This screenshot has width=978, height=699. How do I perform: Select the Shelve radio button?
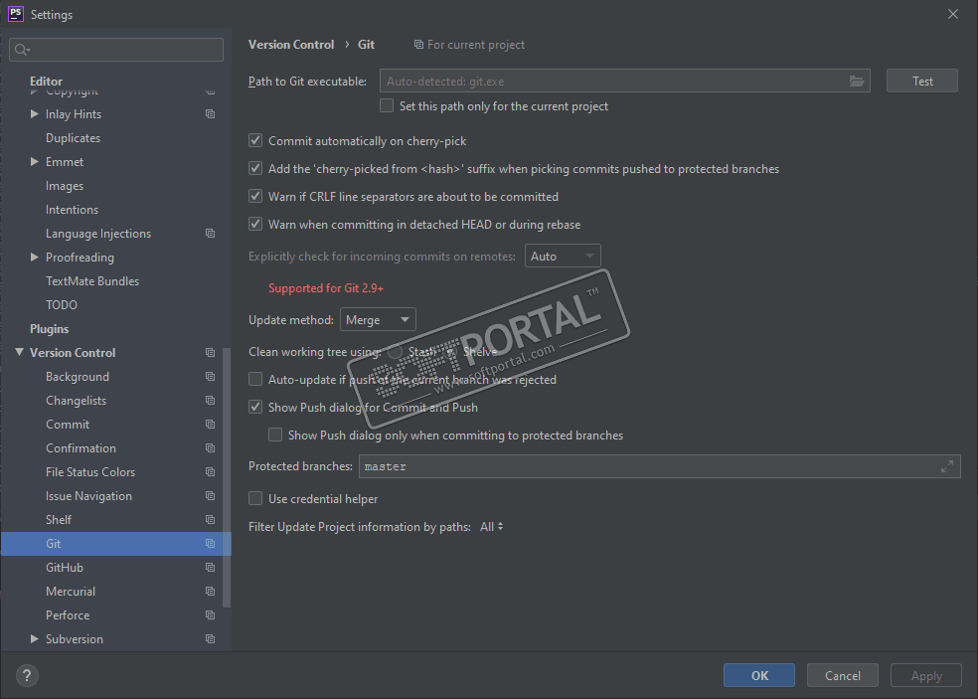coord(451,351)
